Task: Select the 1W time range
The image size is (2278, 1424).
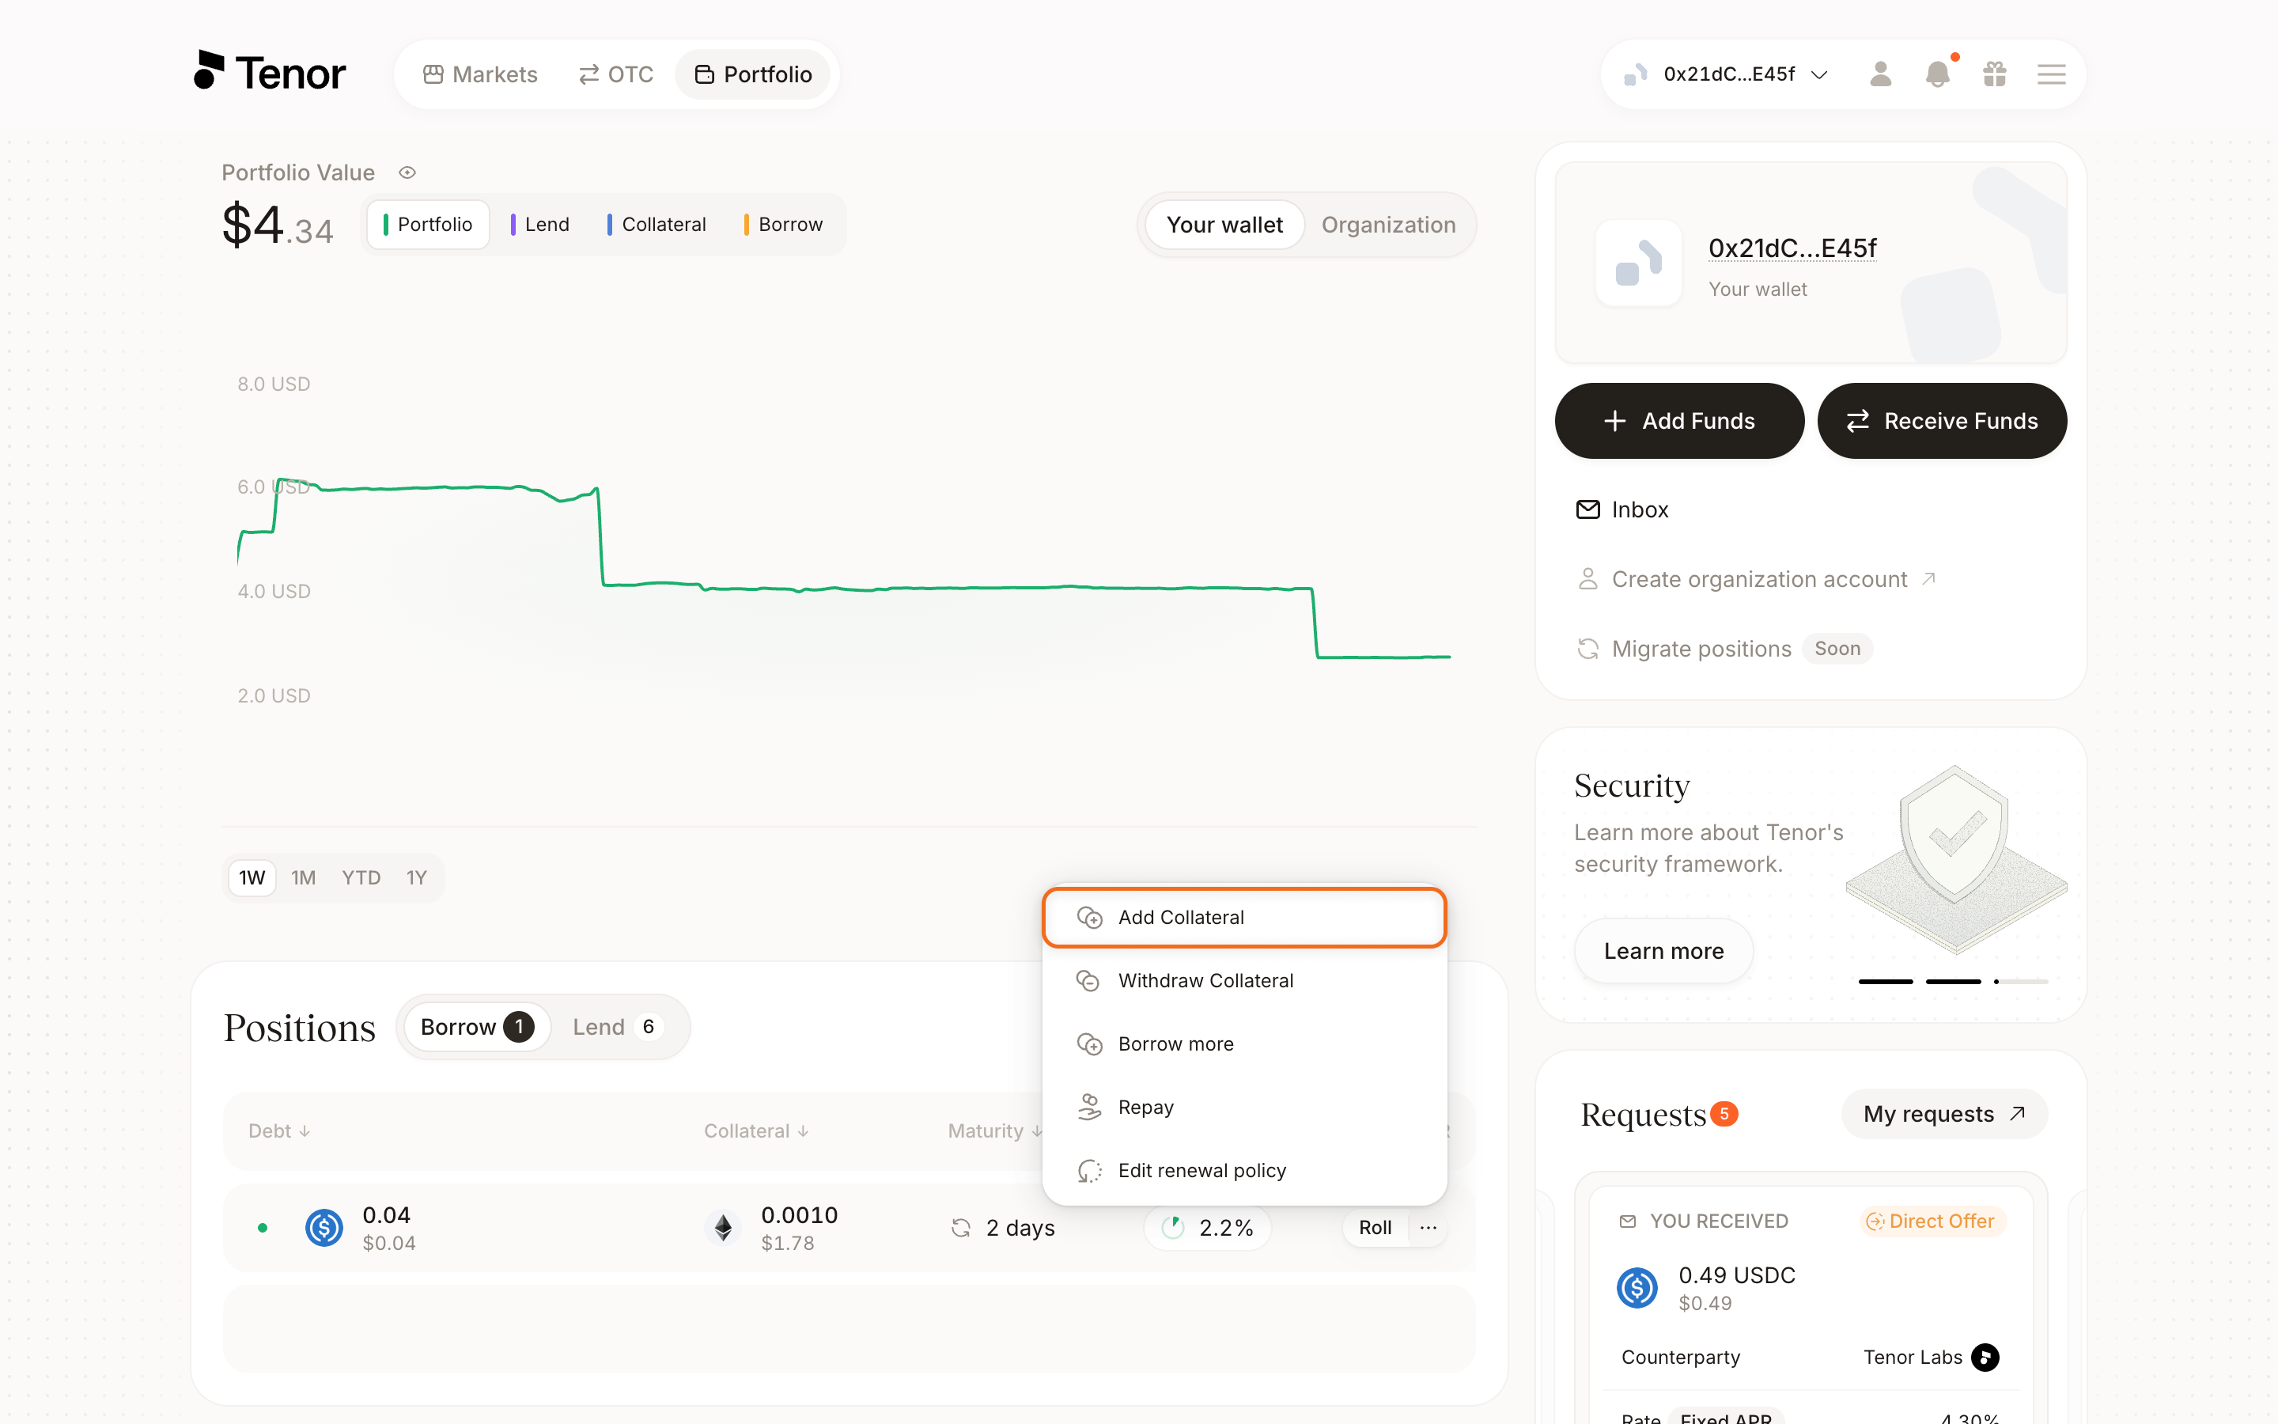Action: (252, 878)
